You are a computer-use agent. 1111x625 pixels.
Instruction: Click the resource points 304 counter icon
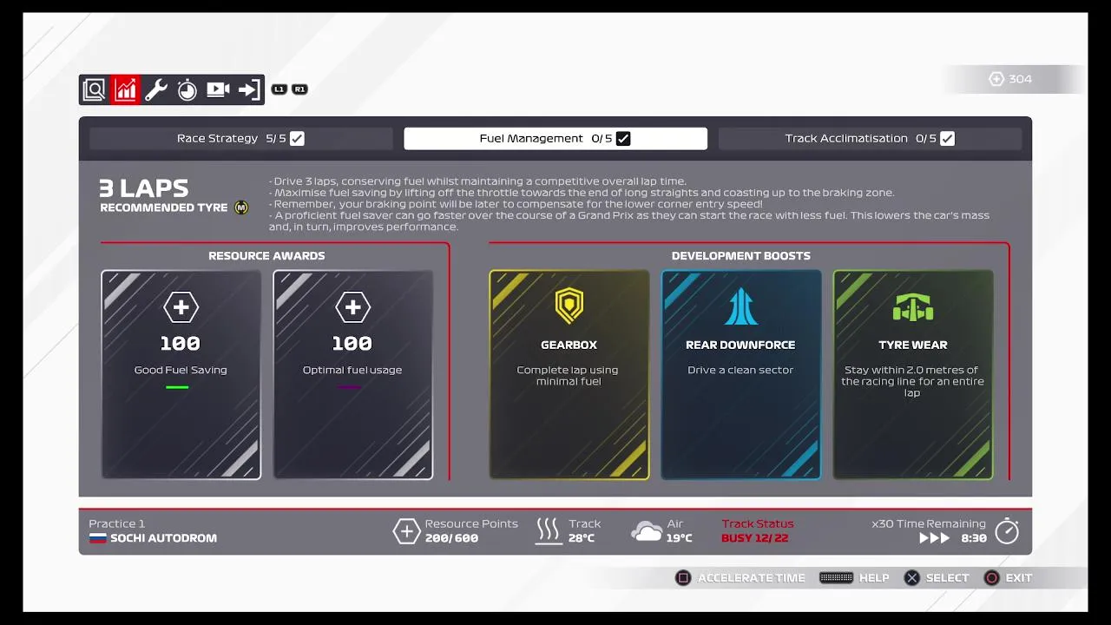[x=996, y=79]
